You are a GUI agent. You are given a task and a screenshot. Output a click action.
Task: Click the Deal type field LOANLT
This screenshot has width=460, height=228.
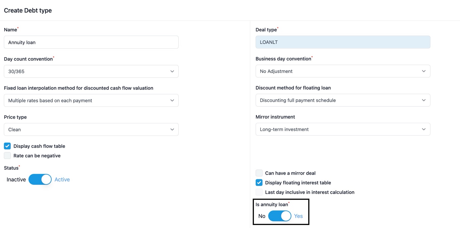click(x=343, y=42)
